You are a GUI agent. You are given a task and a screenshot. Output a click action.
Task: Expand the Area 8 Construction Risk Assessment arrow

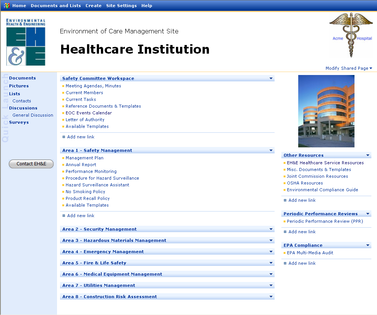pos(271,297)
